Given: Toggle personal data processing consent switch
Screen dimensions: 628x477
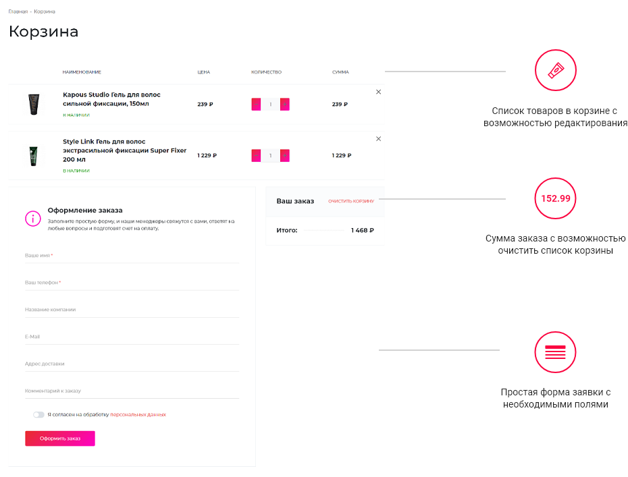Looking at the screenshot, I should [39, 414].
